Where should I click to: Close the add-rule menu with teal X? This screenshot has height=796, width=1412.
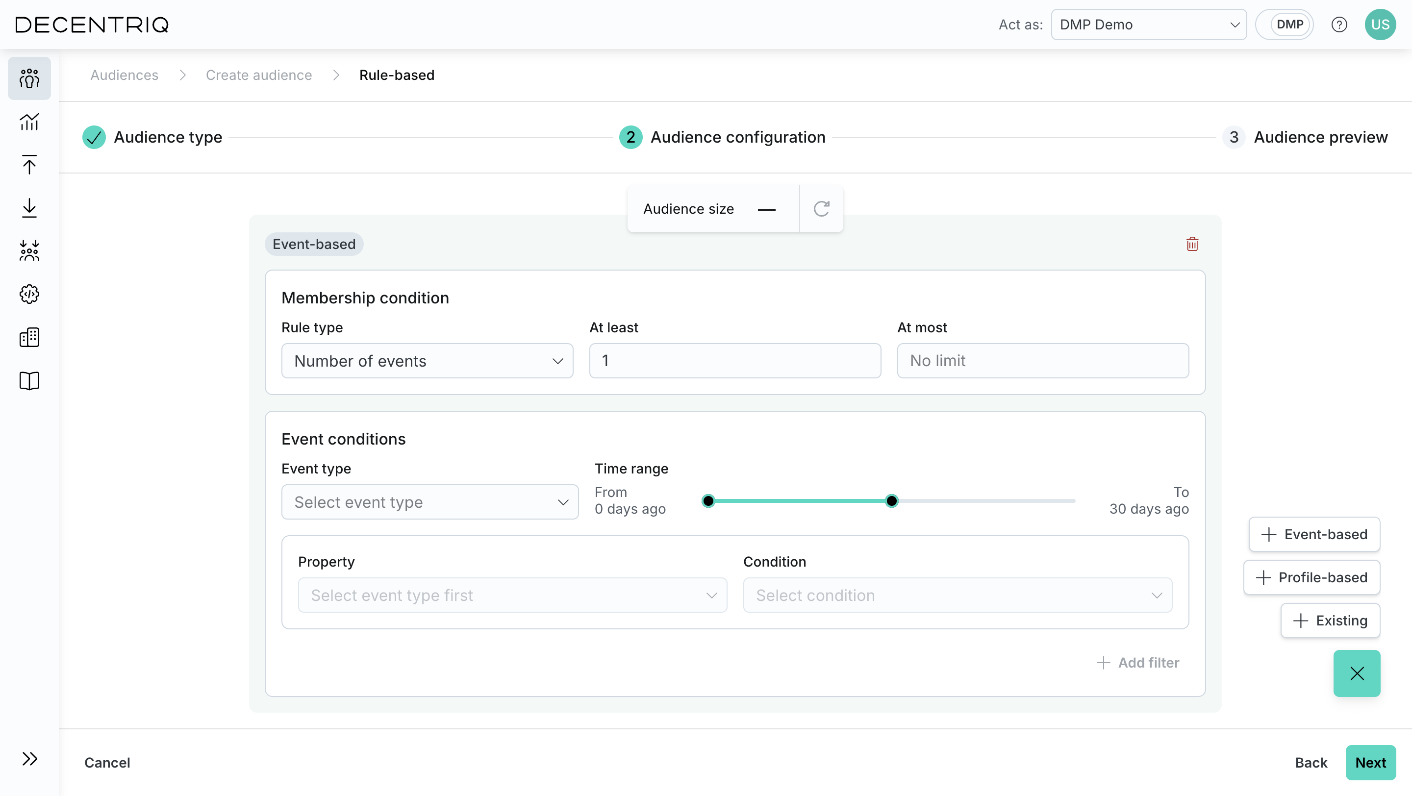(x=1357, y=673)
